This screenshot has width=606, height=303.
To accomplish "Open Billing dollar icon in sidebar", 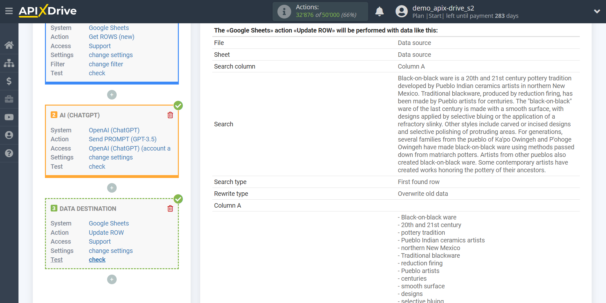I will [9, 81].
